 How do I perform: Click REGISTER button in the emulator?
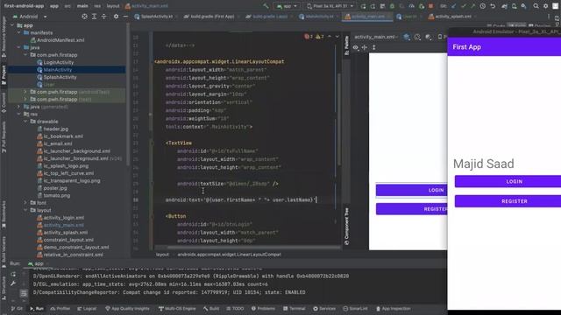tap(508, 201)
